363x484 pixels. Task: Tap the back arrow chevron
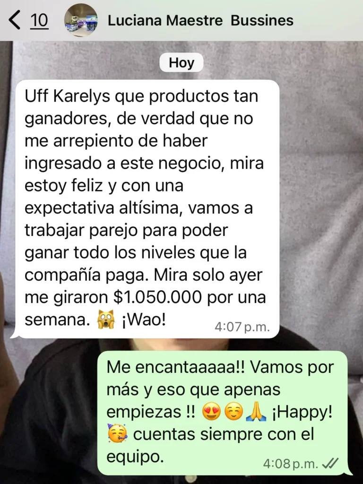coord(15,20)
